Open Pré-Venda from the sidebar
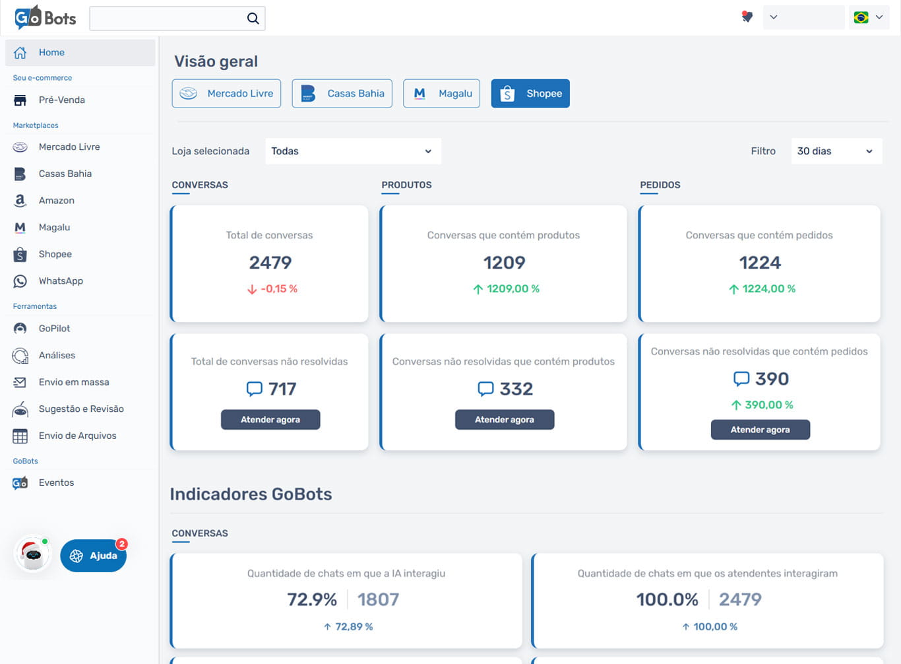This screenshot has height=664, width=901. tap(63, 100)
